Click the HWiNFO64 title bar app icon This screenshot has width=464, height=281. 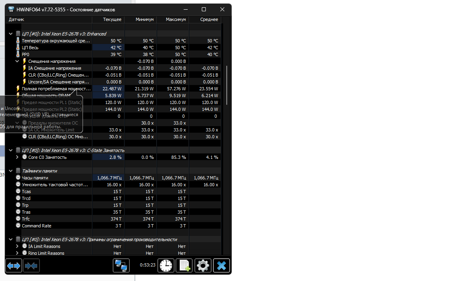[x=11, y=10]
